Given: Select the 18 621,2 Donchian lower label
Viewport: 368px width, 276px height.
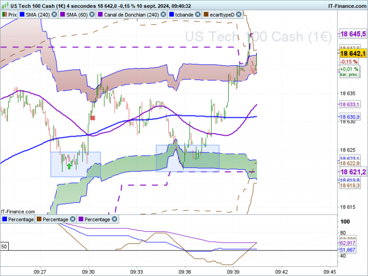Looking at the screenshot, I should click(353, 172).
